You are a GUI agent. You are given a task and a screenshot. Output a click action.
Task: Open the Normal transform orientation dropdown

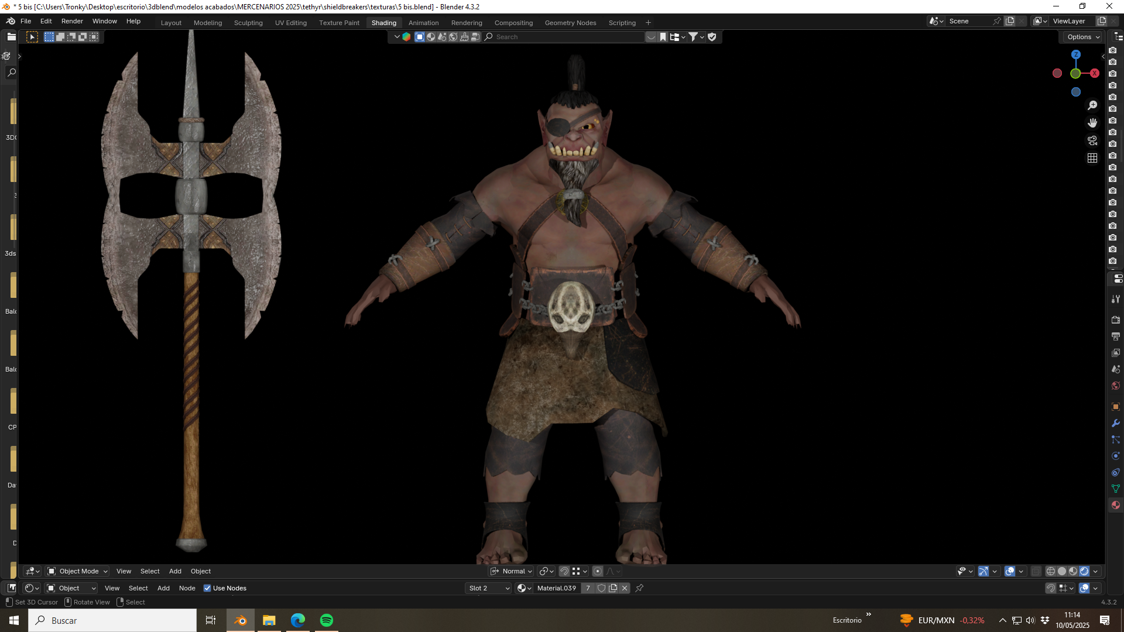(x=511, y=571)
